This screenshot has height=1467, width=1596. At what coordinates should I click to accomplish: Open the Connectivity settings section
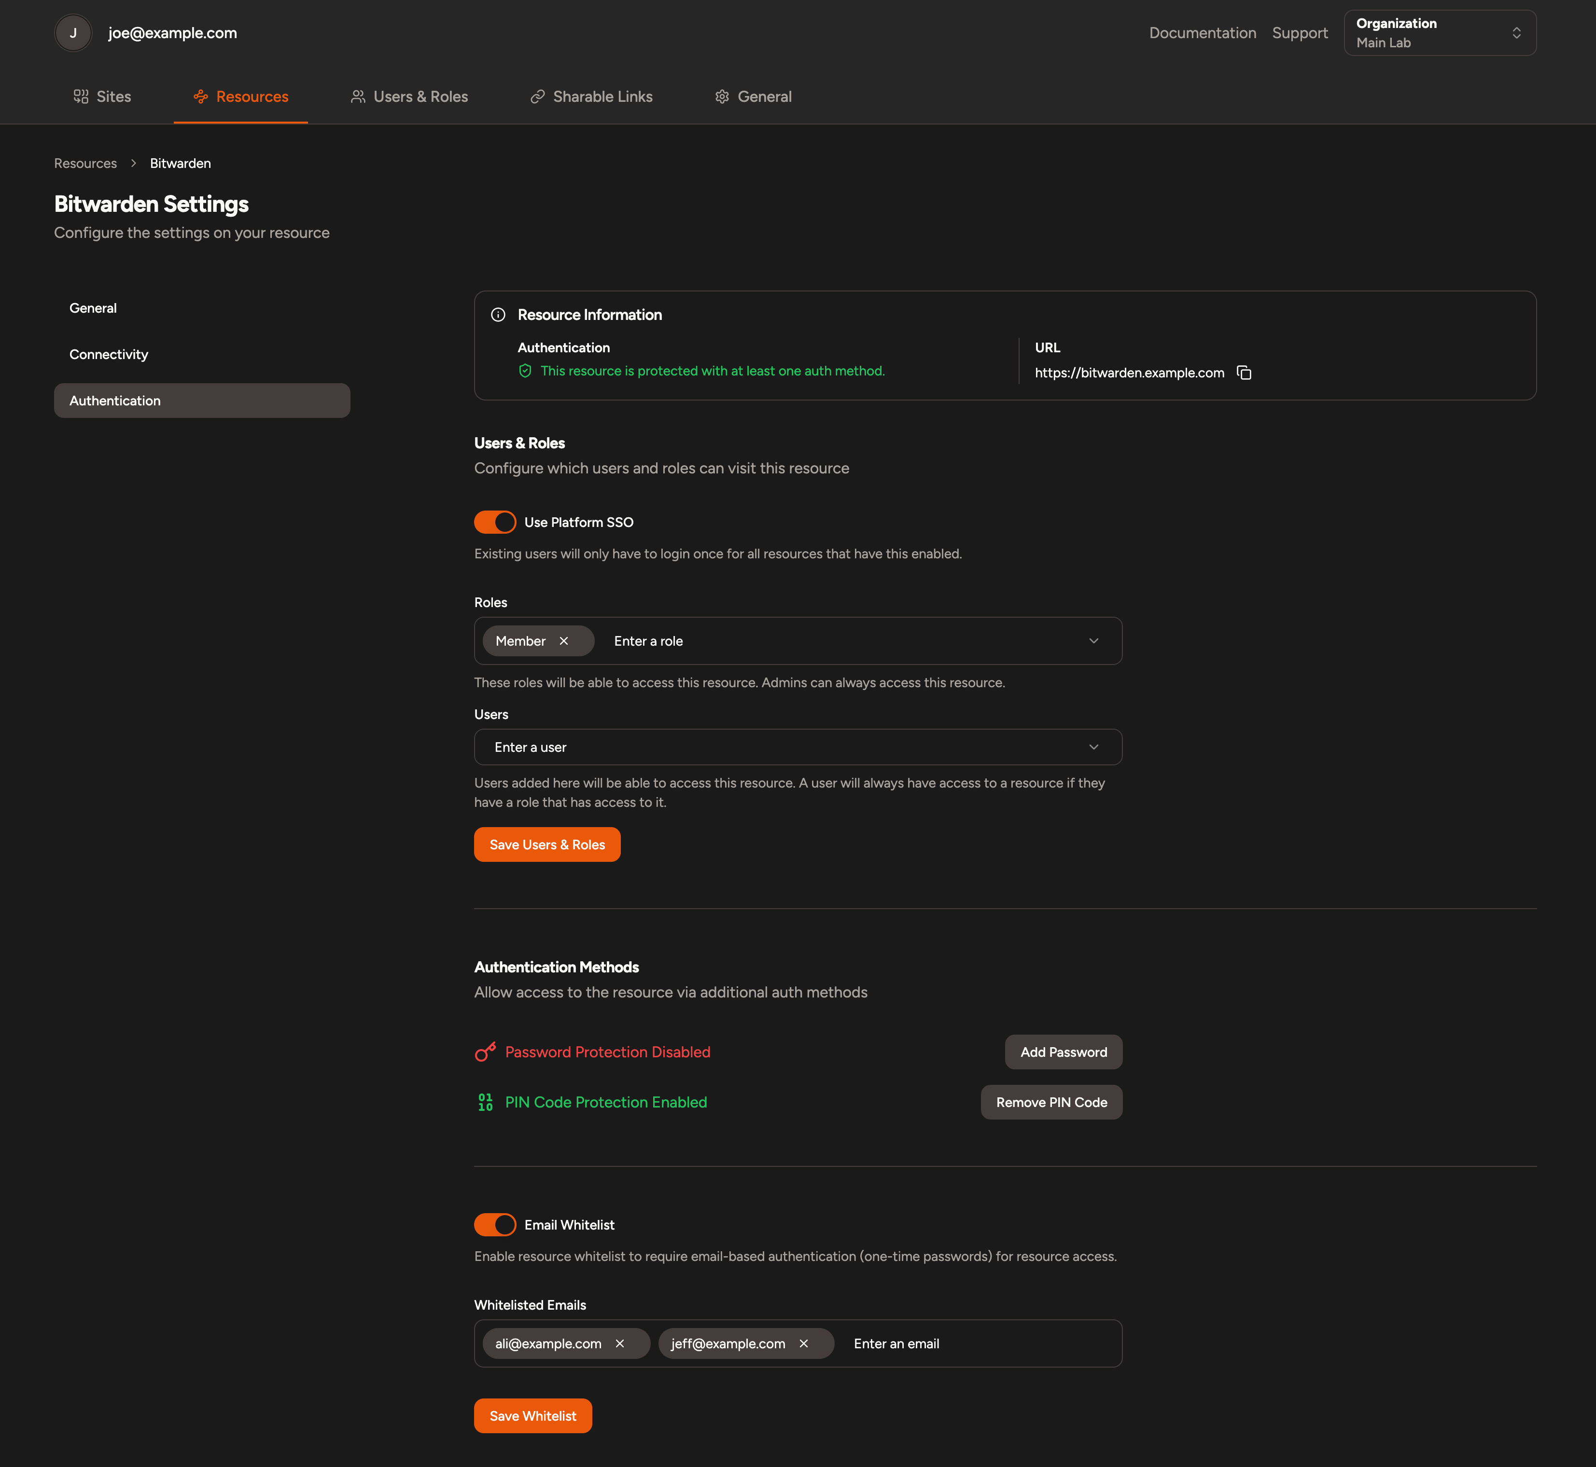109,355
